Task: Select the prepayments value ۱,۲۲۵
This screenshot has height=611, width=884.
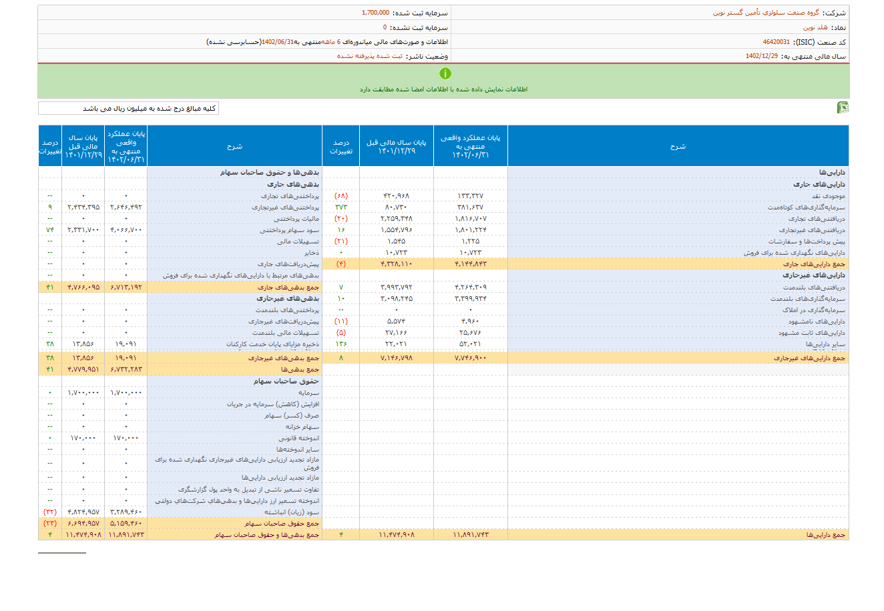Action: (x=471, y=241)
